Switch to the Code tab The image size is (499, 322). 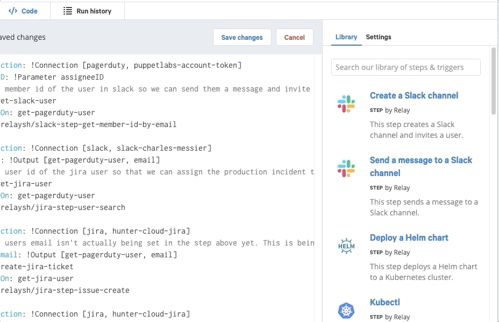coord(24,11)
